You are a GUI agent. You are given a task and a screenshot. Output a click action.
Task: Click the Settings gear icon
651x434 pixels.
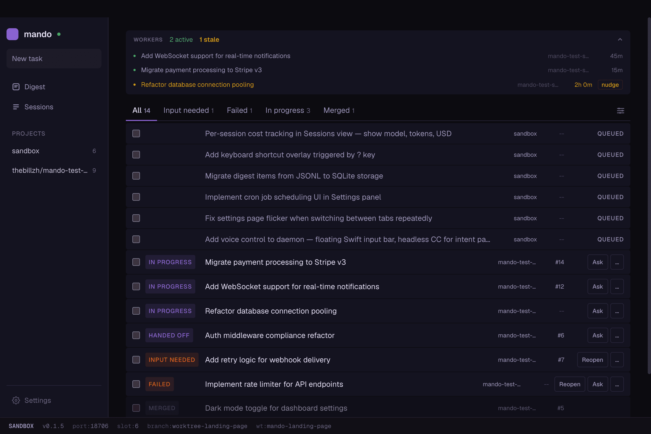click(16, 400)
